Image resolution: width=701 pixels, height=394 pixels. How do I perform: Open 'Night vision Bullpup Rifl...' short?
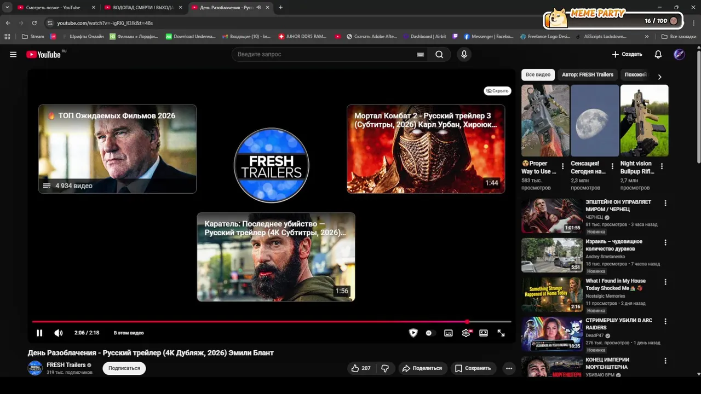click(644, 121)
